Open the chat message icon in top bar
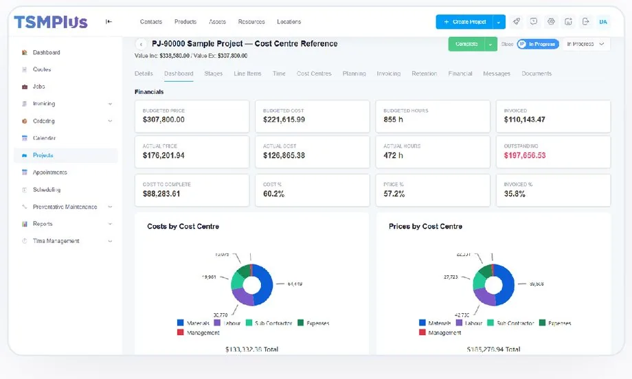Screen dimensions: 632x379 point(534,22)
